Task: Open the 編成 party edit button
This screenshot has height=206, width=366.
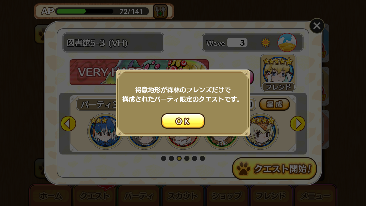Action: [274, 104]
